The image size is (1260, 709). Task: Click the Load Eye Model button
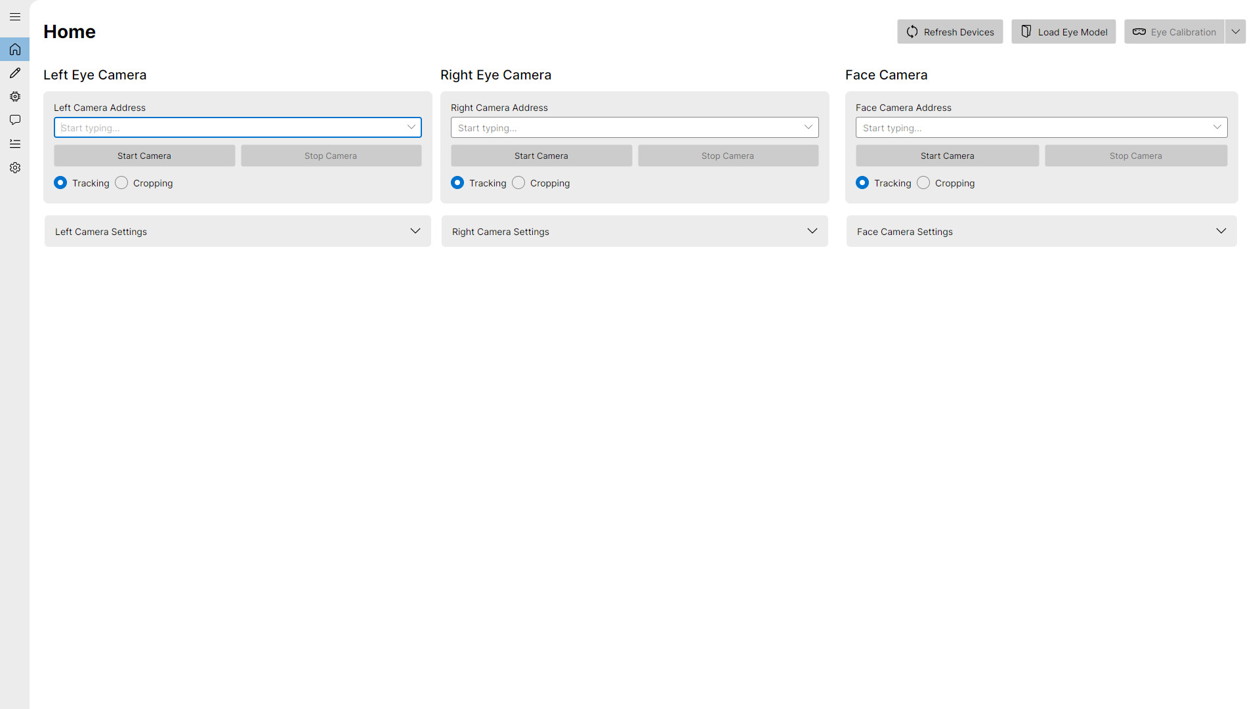(1063, 32)
